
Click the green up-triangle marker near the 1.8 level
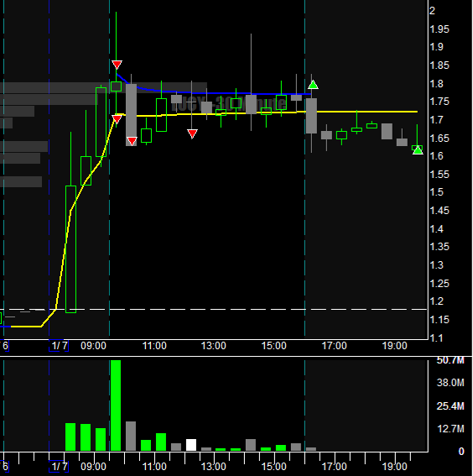(x=313, y=85)
